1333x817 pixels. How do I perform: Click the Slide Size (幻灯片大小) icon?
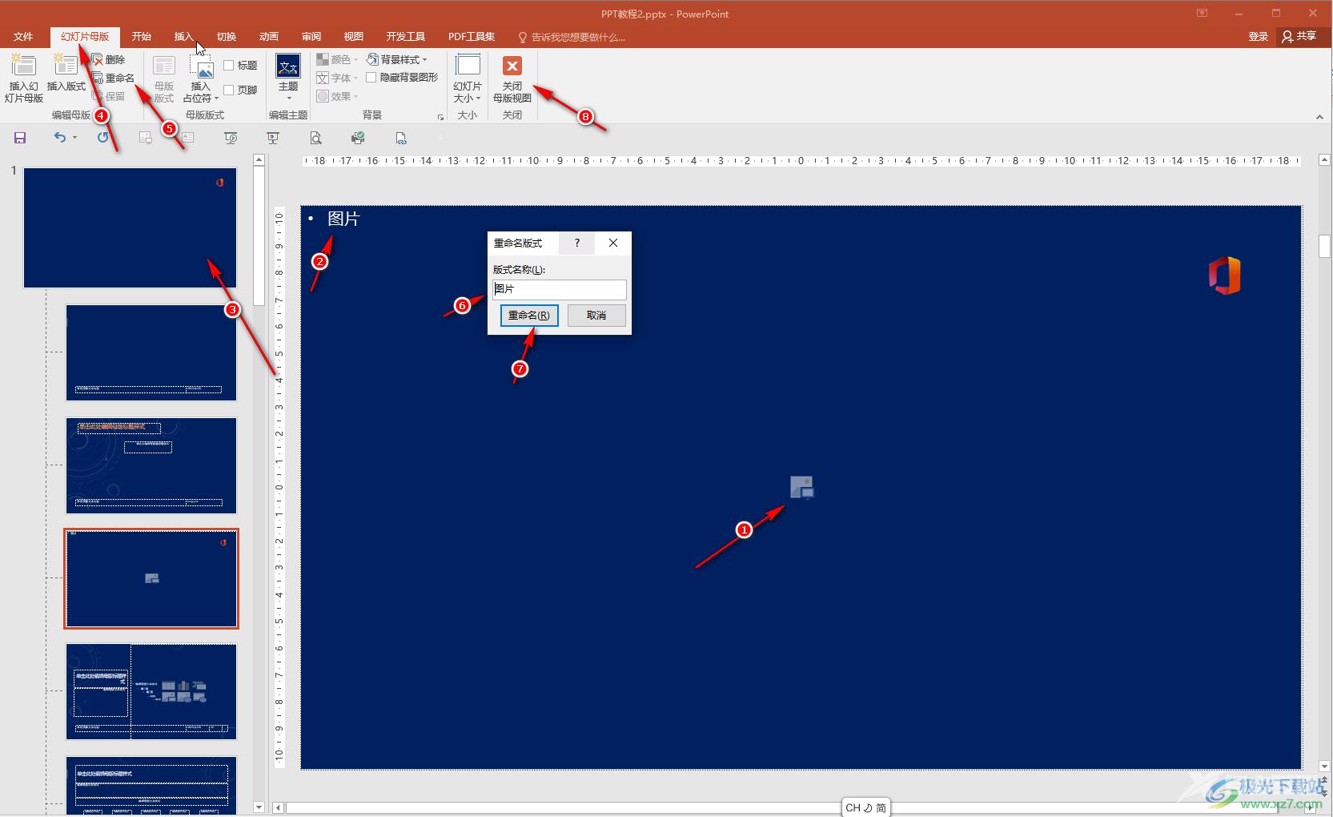pos(468,66)
